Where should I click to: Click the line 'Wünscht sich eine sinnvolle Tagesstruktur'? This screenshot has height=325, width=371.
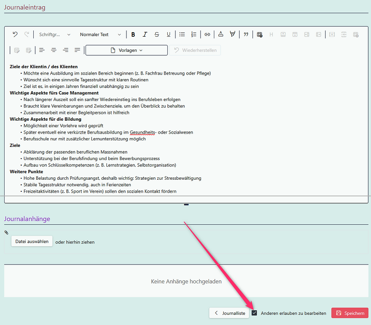(x=86, y=80)
